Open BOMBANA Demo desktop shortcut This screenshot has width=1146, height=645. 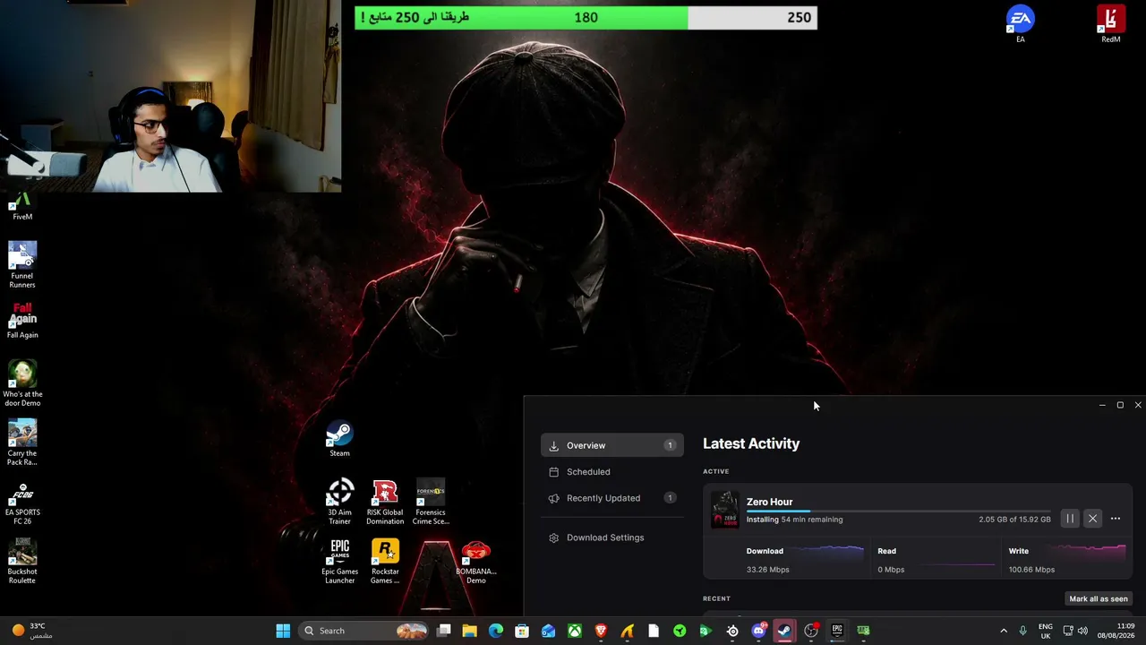(x=475, y=561)
